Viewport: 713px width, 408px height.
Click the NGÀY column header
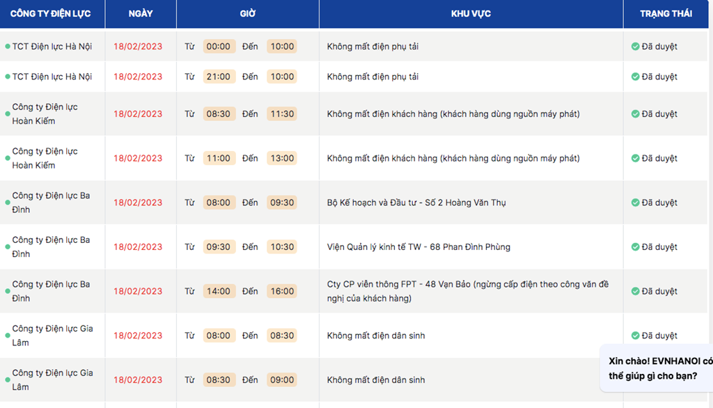pyautogui.click(x=141, y=14)
